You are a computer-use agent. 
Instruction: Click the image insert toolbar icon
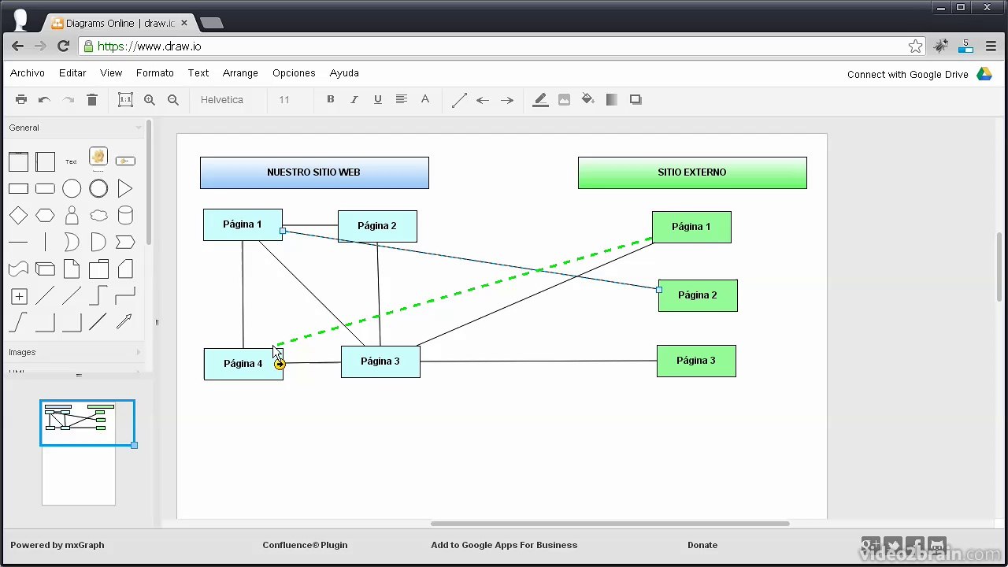click(564, 100)
